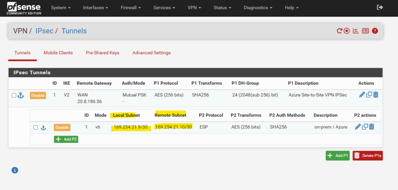
Task: Disable the phase 1 tunnel
Action: tap(38, 95)
